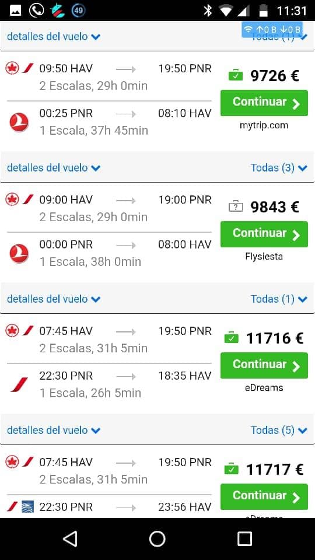Tap the Turkish Airlines logo for 00:00 PNR flight
This screenshot has width=315, height=560.
pyautogui.click(x=19, y=253)
